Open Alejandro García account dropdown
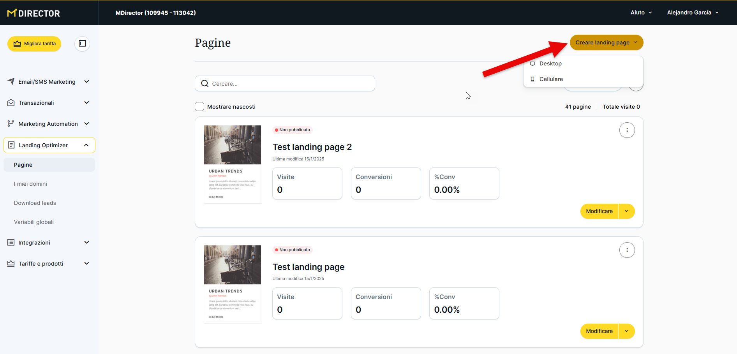The image size is (737, 354). point(693,12)
